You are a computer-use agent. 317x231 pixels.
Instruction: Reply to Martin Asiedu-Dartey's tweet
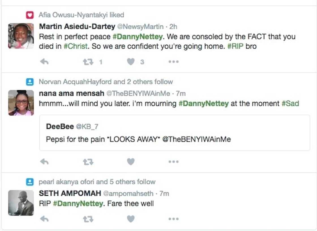[x=45, y=61]
